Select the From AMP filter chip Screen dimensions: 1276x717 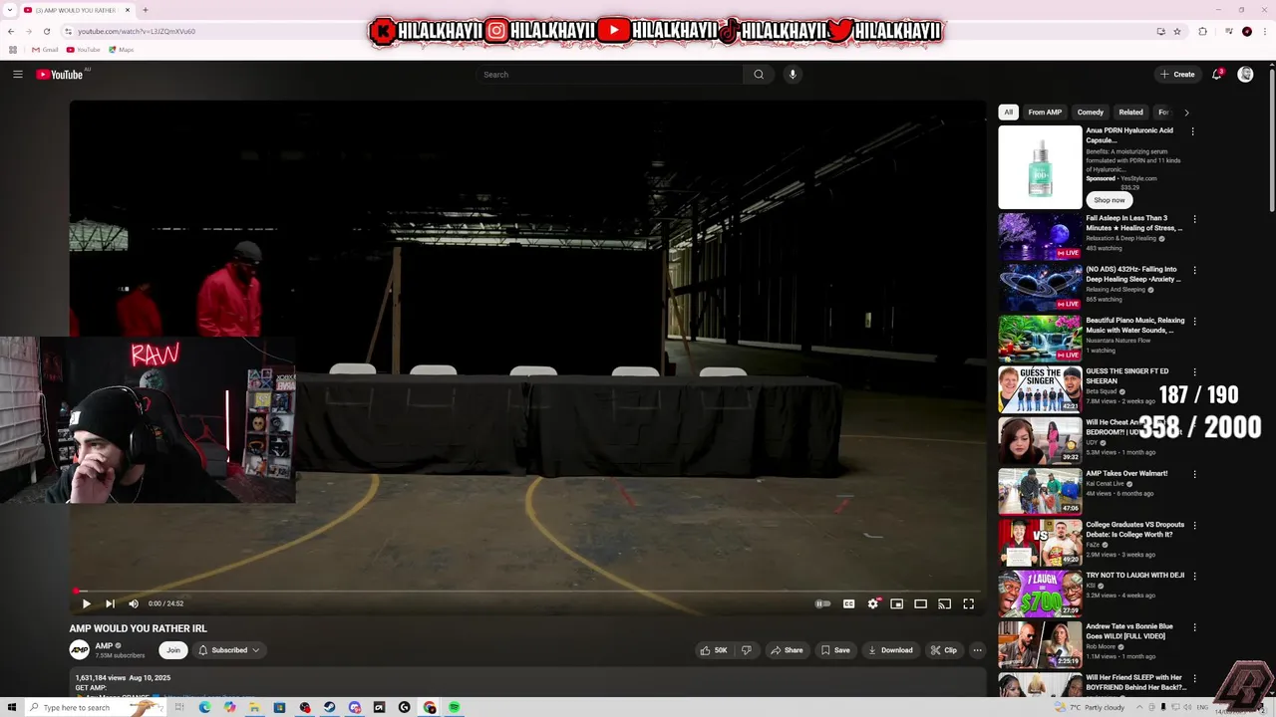1045,113
